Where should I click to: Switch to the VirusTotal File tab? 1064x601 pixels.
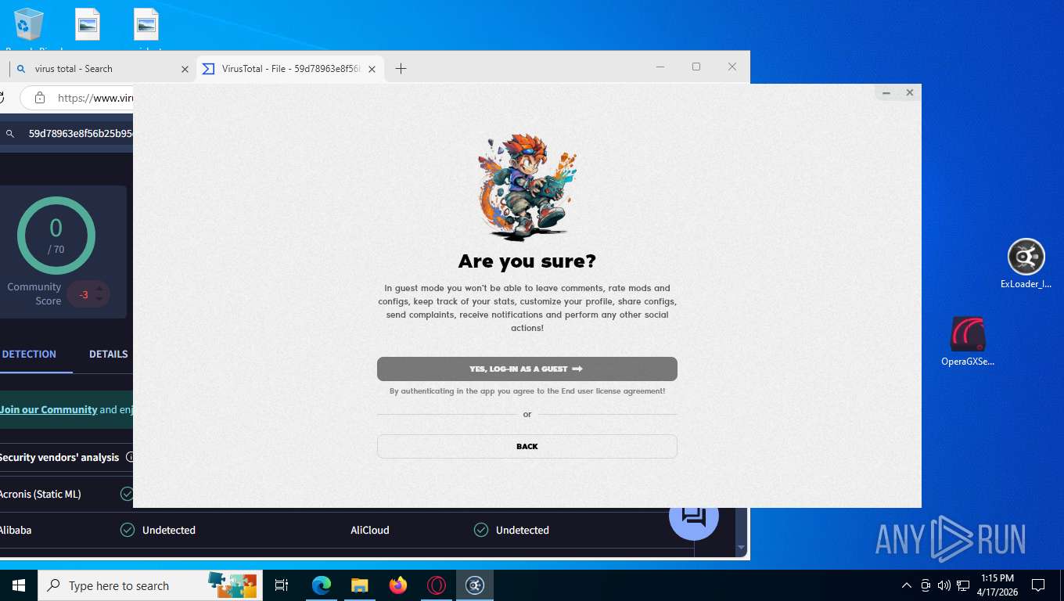[290, 69]
